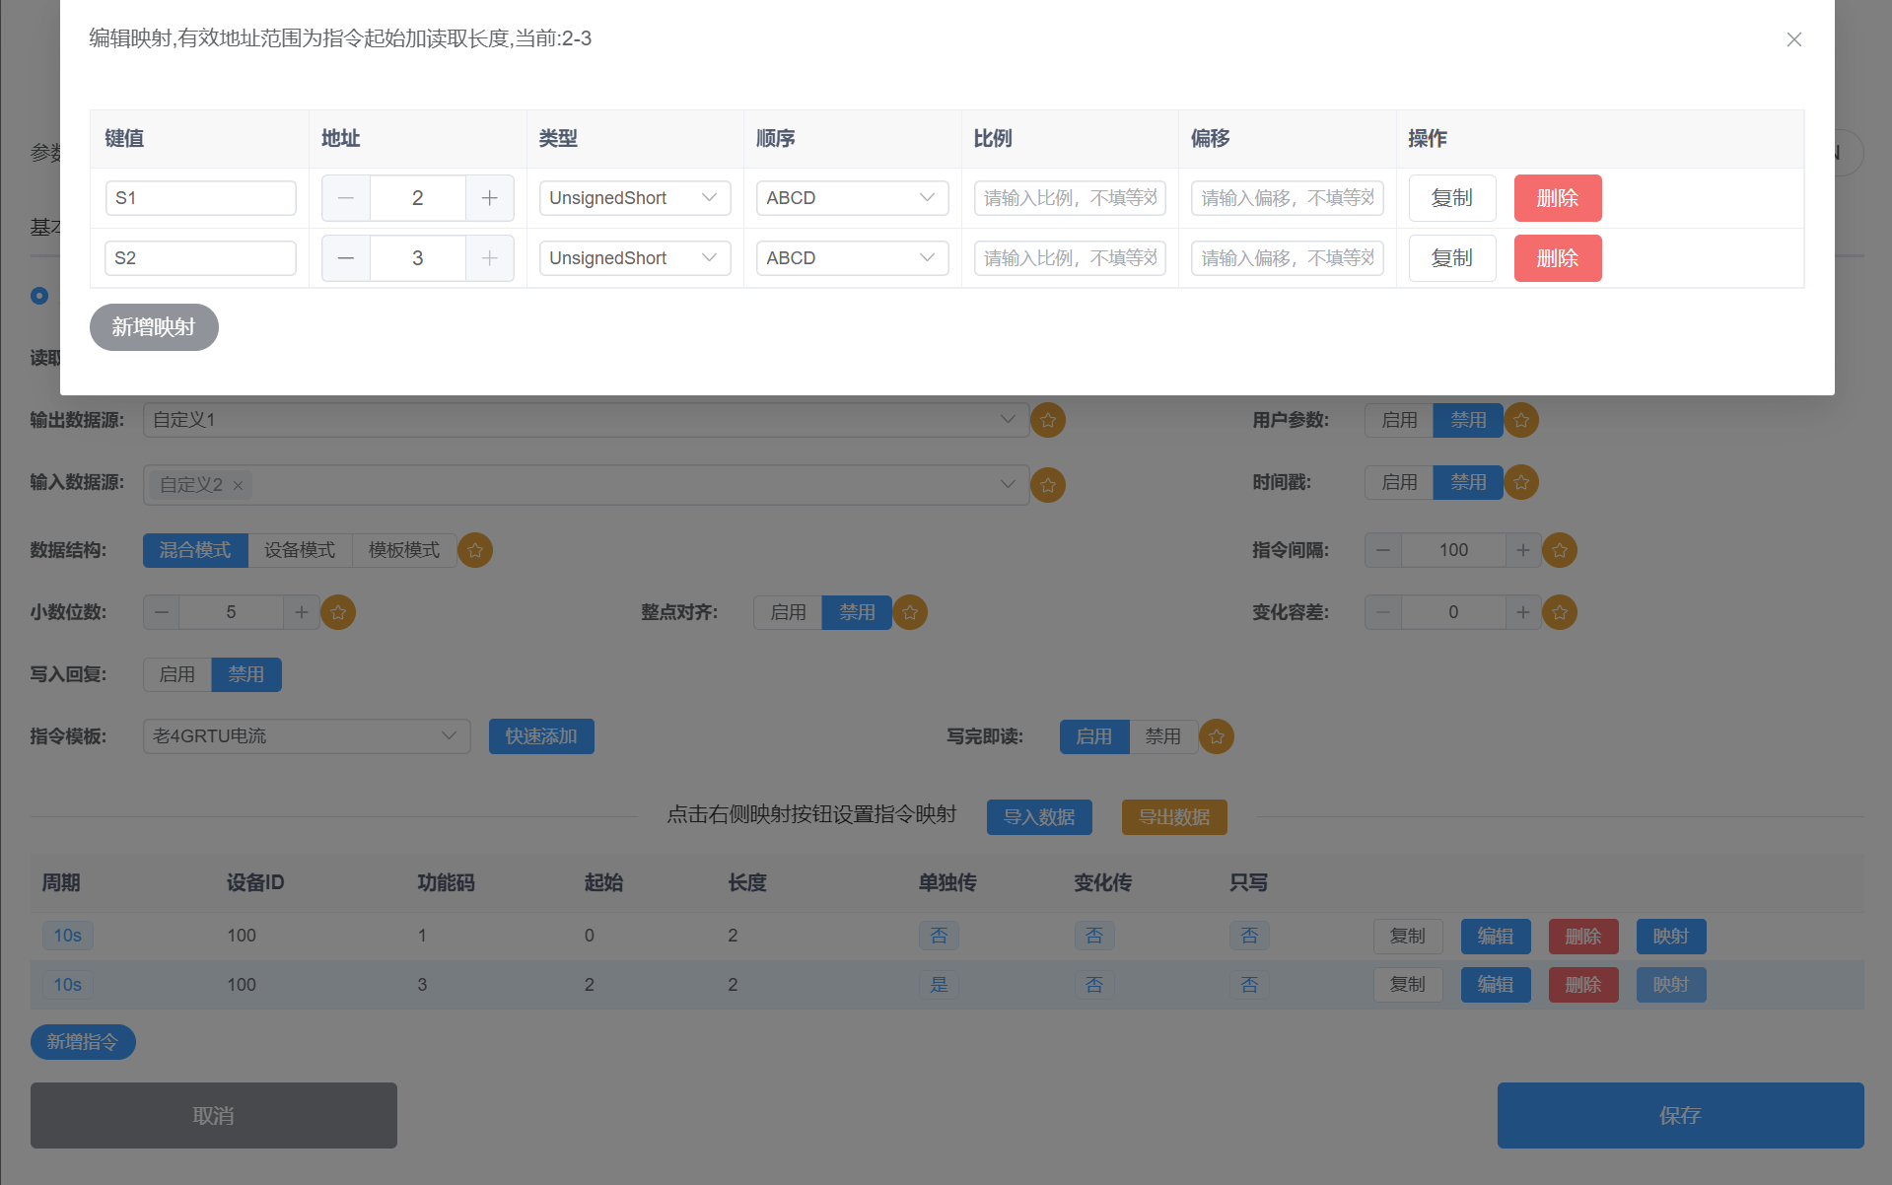Enable 写入回复 option

(x=177, y=674)
